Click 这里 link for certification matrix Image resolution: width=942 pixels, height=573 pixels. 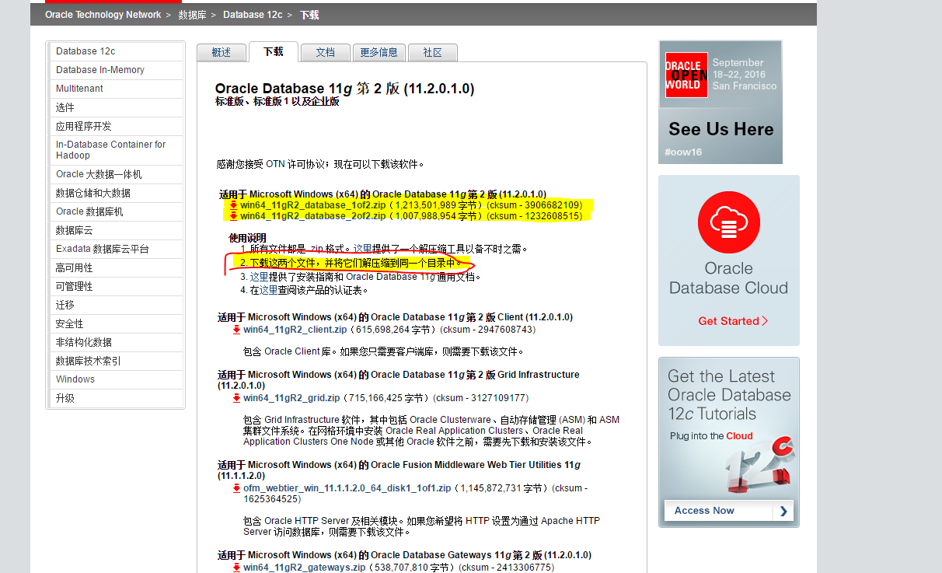(x=268, y=290)
